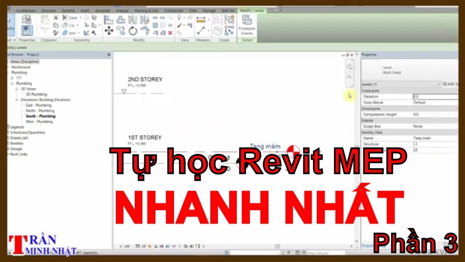This screenshot has width=465, height=262.
Task: Click the Families item in browser
Action: [17, 143]
